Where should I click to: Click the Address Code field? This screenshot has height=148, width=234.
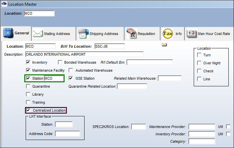[x=68, y=134]
